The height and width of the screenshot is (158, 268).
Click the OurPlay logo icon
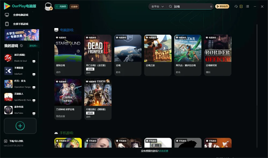click(7, 6)
